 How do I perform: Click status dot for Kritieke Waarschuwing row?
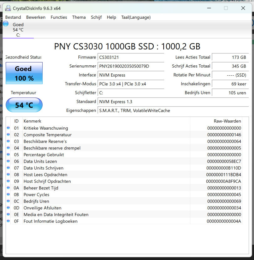8,128
